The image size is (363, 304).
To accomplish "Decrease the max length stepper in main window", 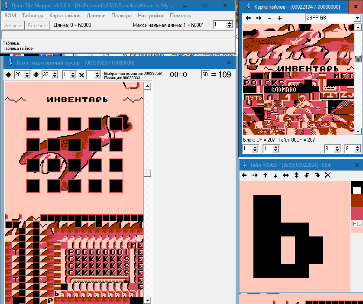I will pyautogui.click(x=229, y=26).
